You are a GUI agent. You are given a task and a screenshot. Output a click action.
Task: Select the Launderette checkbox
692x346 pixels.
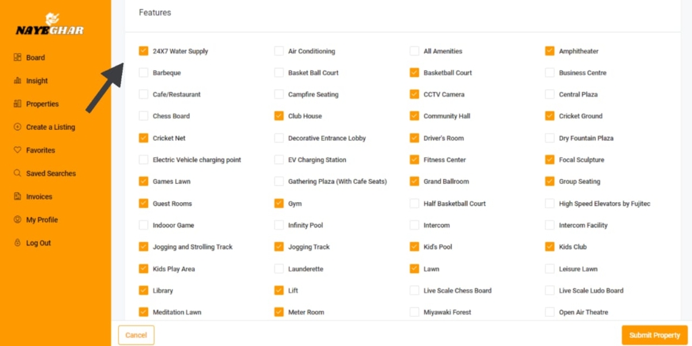coord(279,268)
